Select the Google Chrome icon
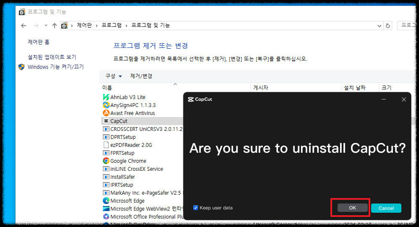This screenshot has width=419, height=227. 106,161
